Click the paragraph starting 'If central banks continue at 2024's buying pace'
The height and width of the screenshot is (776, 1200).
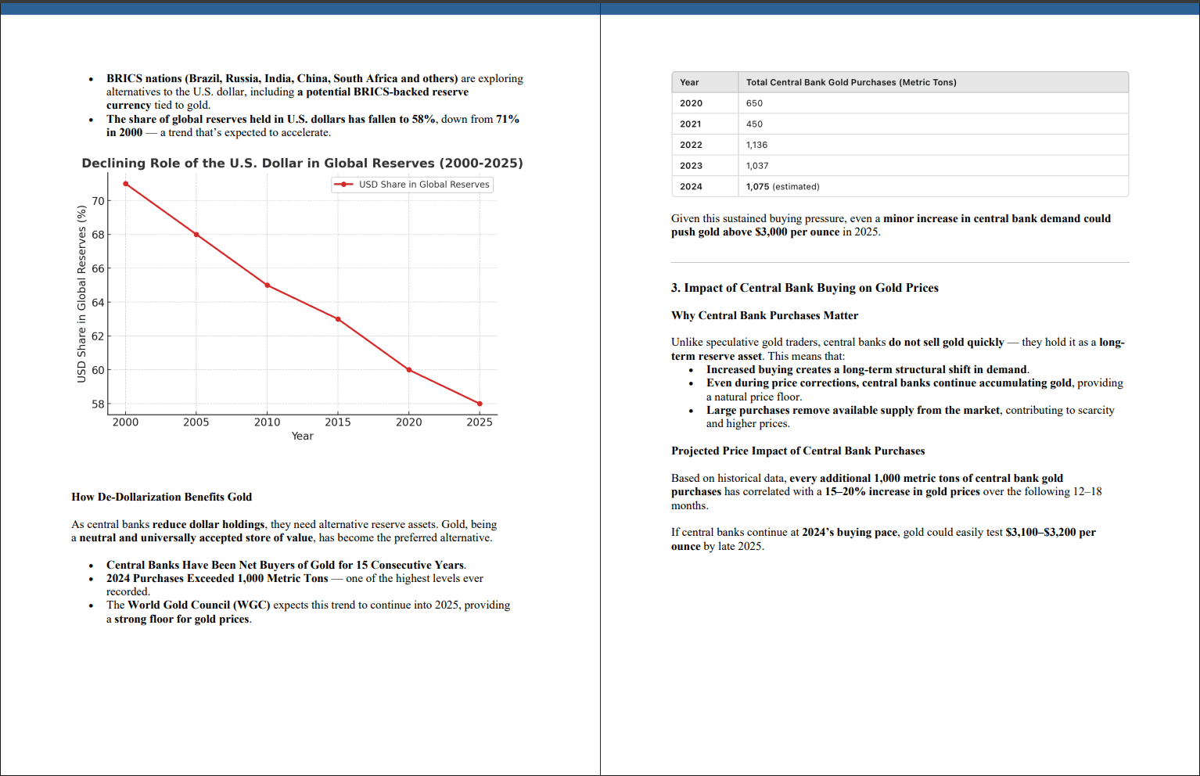pyautogui.click(x=883, y=539)
